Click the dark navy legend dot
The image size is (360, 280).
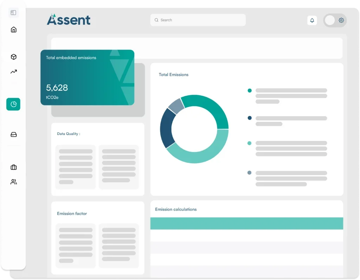tap(250, 118)
